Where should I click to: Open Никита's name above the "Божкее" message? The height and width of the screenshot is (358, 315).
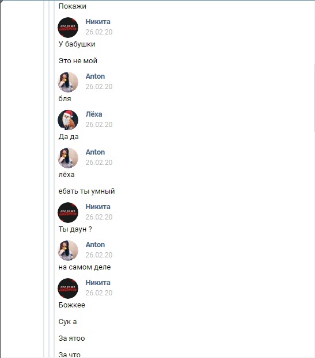click(98, 282)
